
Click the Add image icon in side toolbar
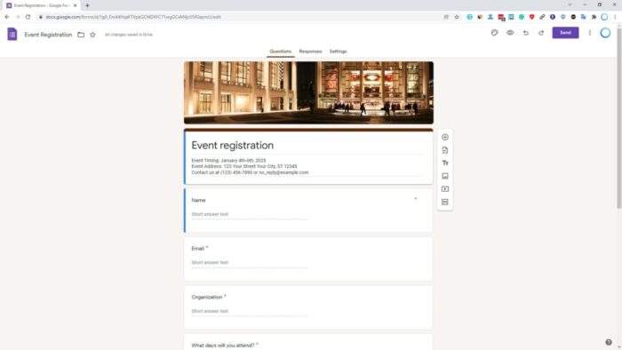(x=444, y=176)
